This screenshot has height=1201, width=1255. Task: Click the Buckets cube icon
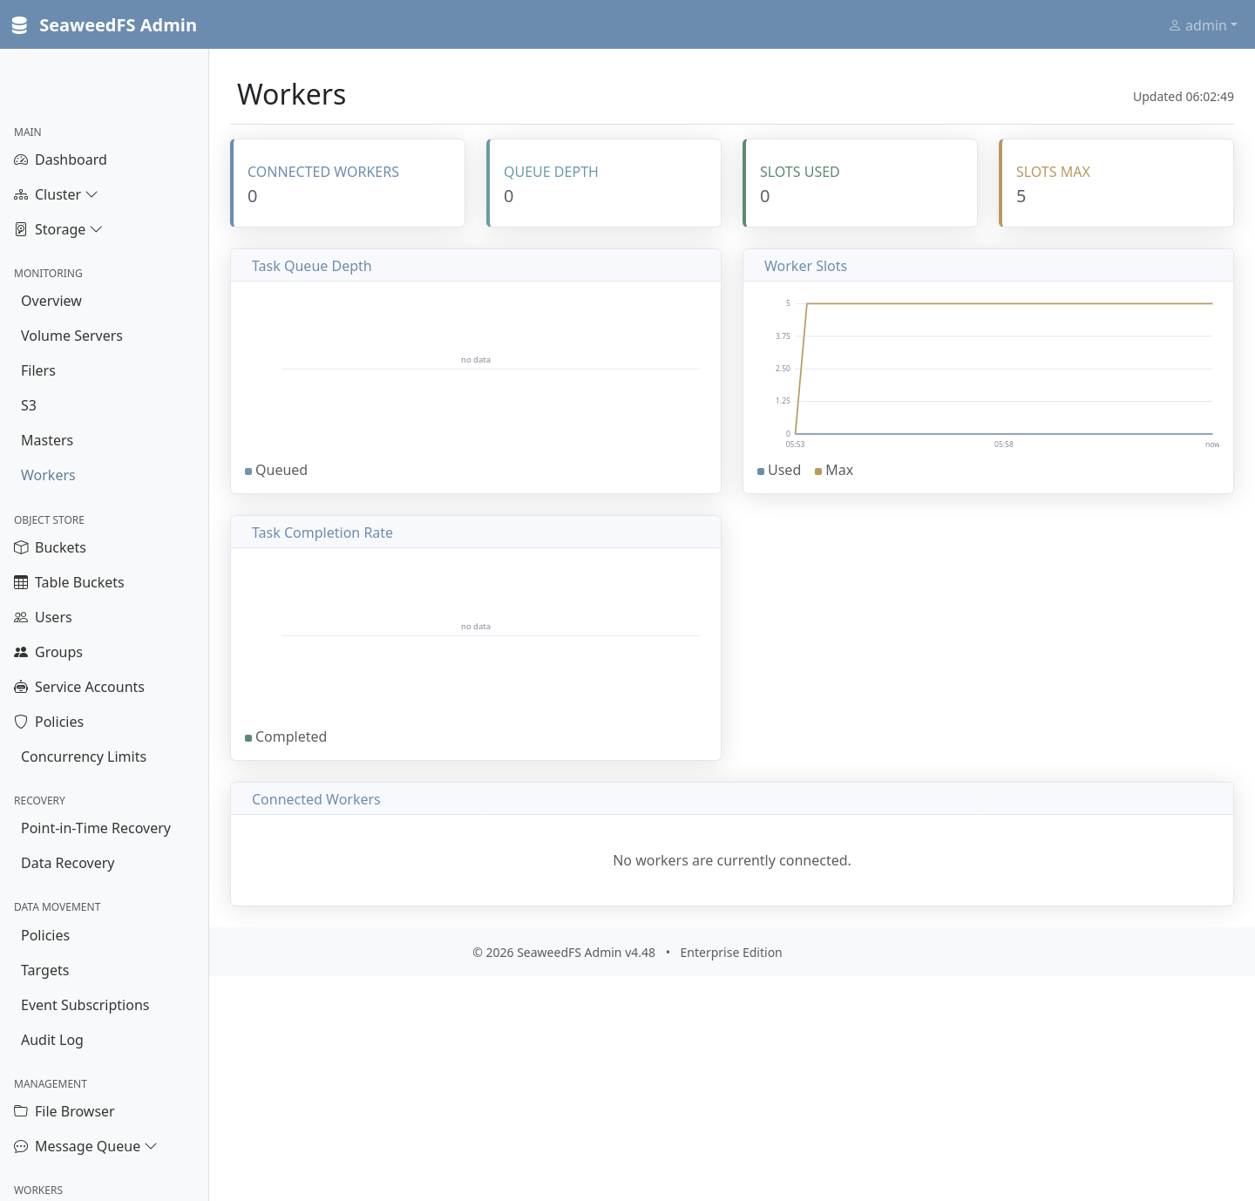tap(21, 547)
